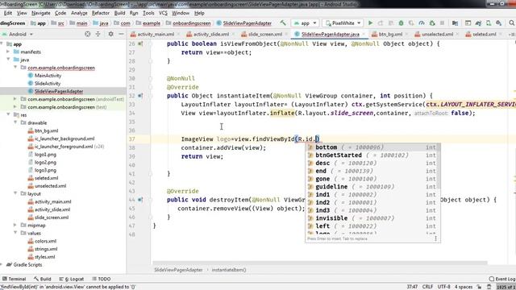Expand com.example.onboardingscreen (androidTest) package
Viewport: 516px width, 290px height.
tap(15, 99)
